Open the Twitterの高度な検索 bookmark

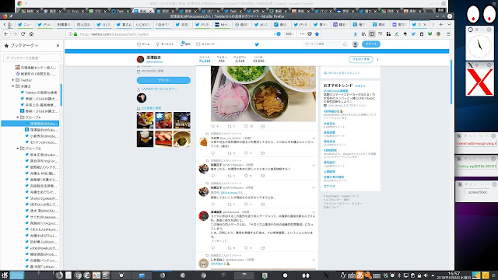[39, 93]
